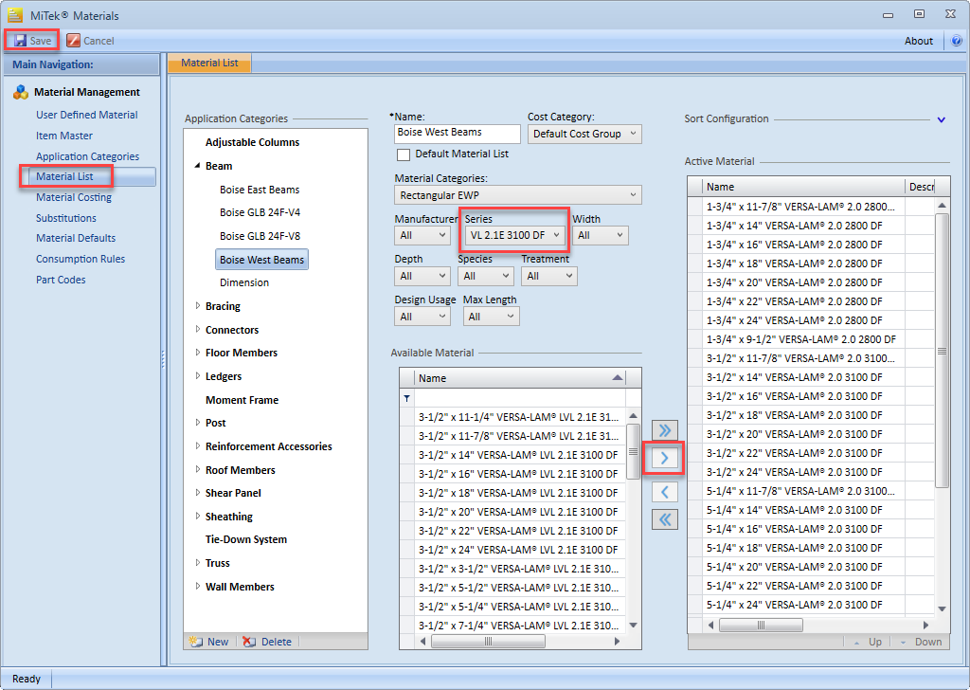Click the filter funnel icon in Available Material
Image resolution: width=970 pixels, height=690 pixels.
pos(407,398)
